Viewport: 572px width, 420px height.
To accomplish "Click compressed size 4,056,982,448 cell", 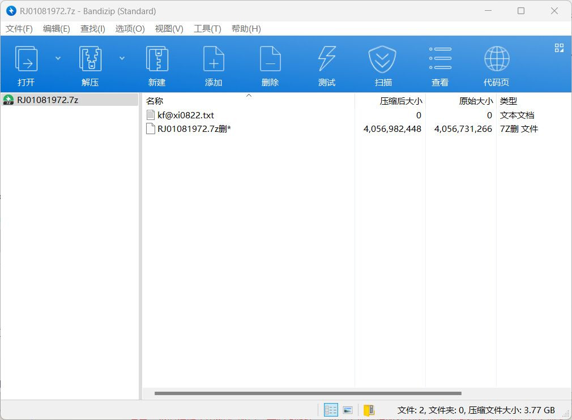I will [392, 128].
